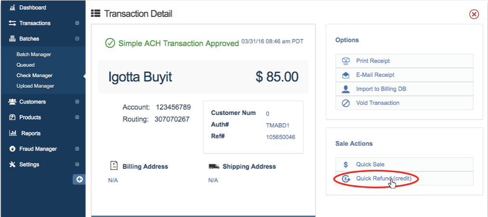Click the dollar sign Quick Sale icon
Viewport: 488px width, 217px height.
(x=345, y=165)
